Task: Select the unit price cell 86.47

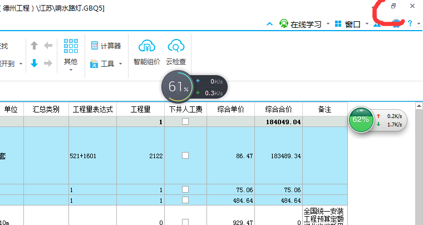Action: (x=230, y=156)
